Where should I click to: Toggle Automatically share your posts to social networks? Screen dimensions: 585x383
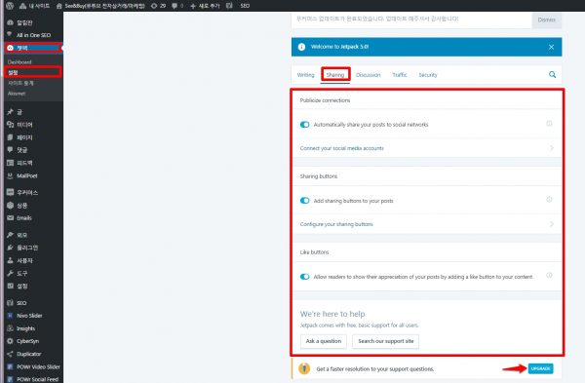click(x=305, y=125)
